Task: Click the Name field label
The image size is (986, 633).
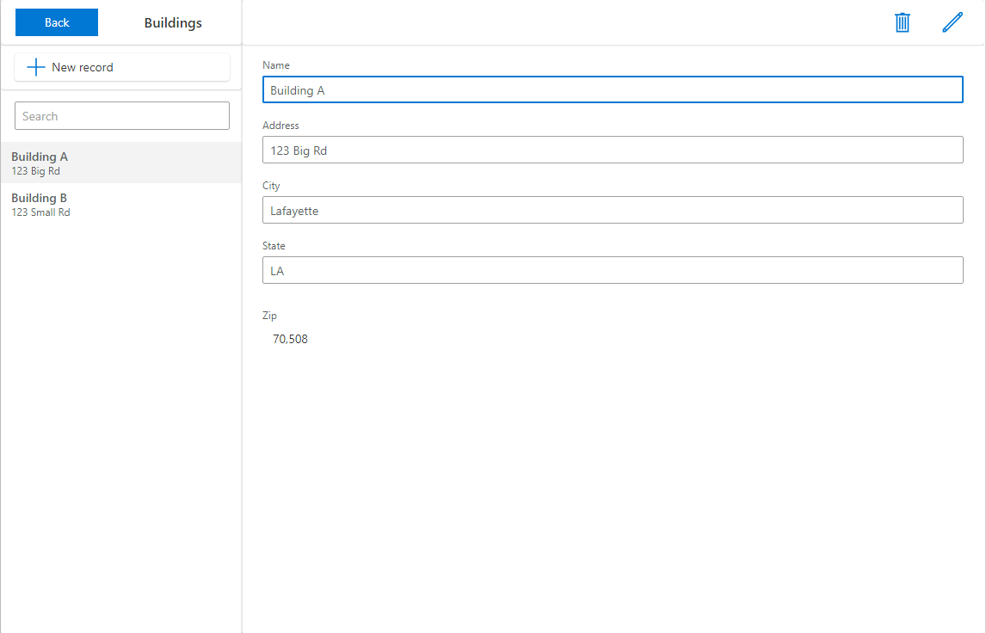Action: (276, 65)
